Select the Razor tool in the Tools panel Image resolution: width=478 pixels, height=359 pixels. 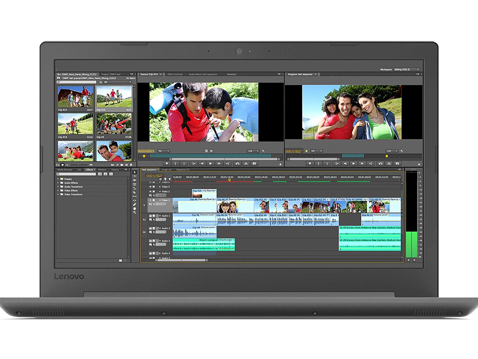(134, 192)
